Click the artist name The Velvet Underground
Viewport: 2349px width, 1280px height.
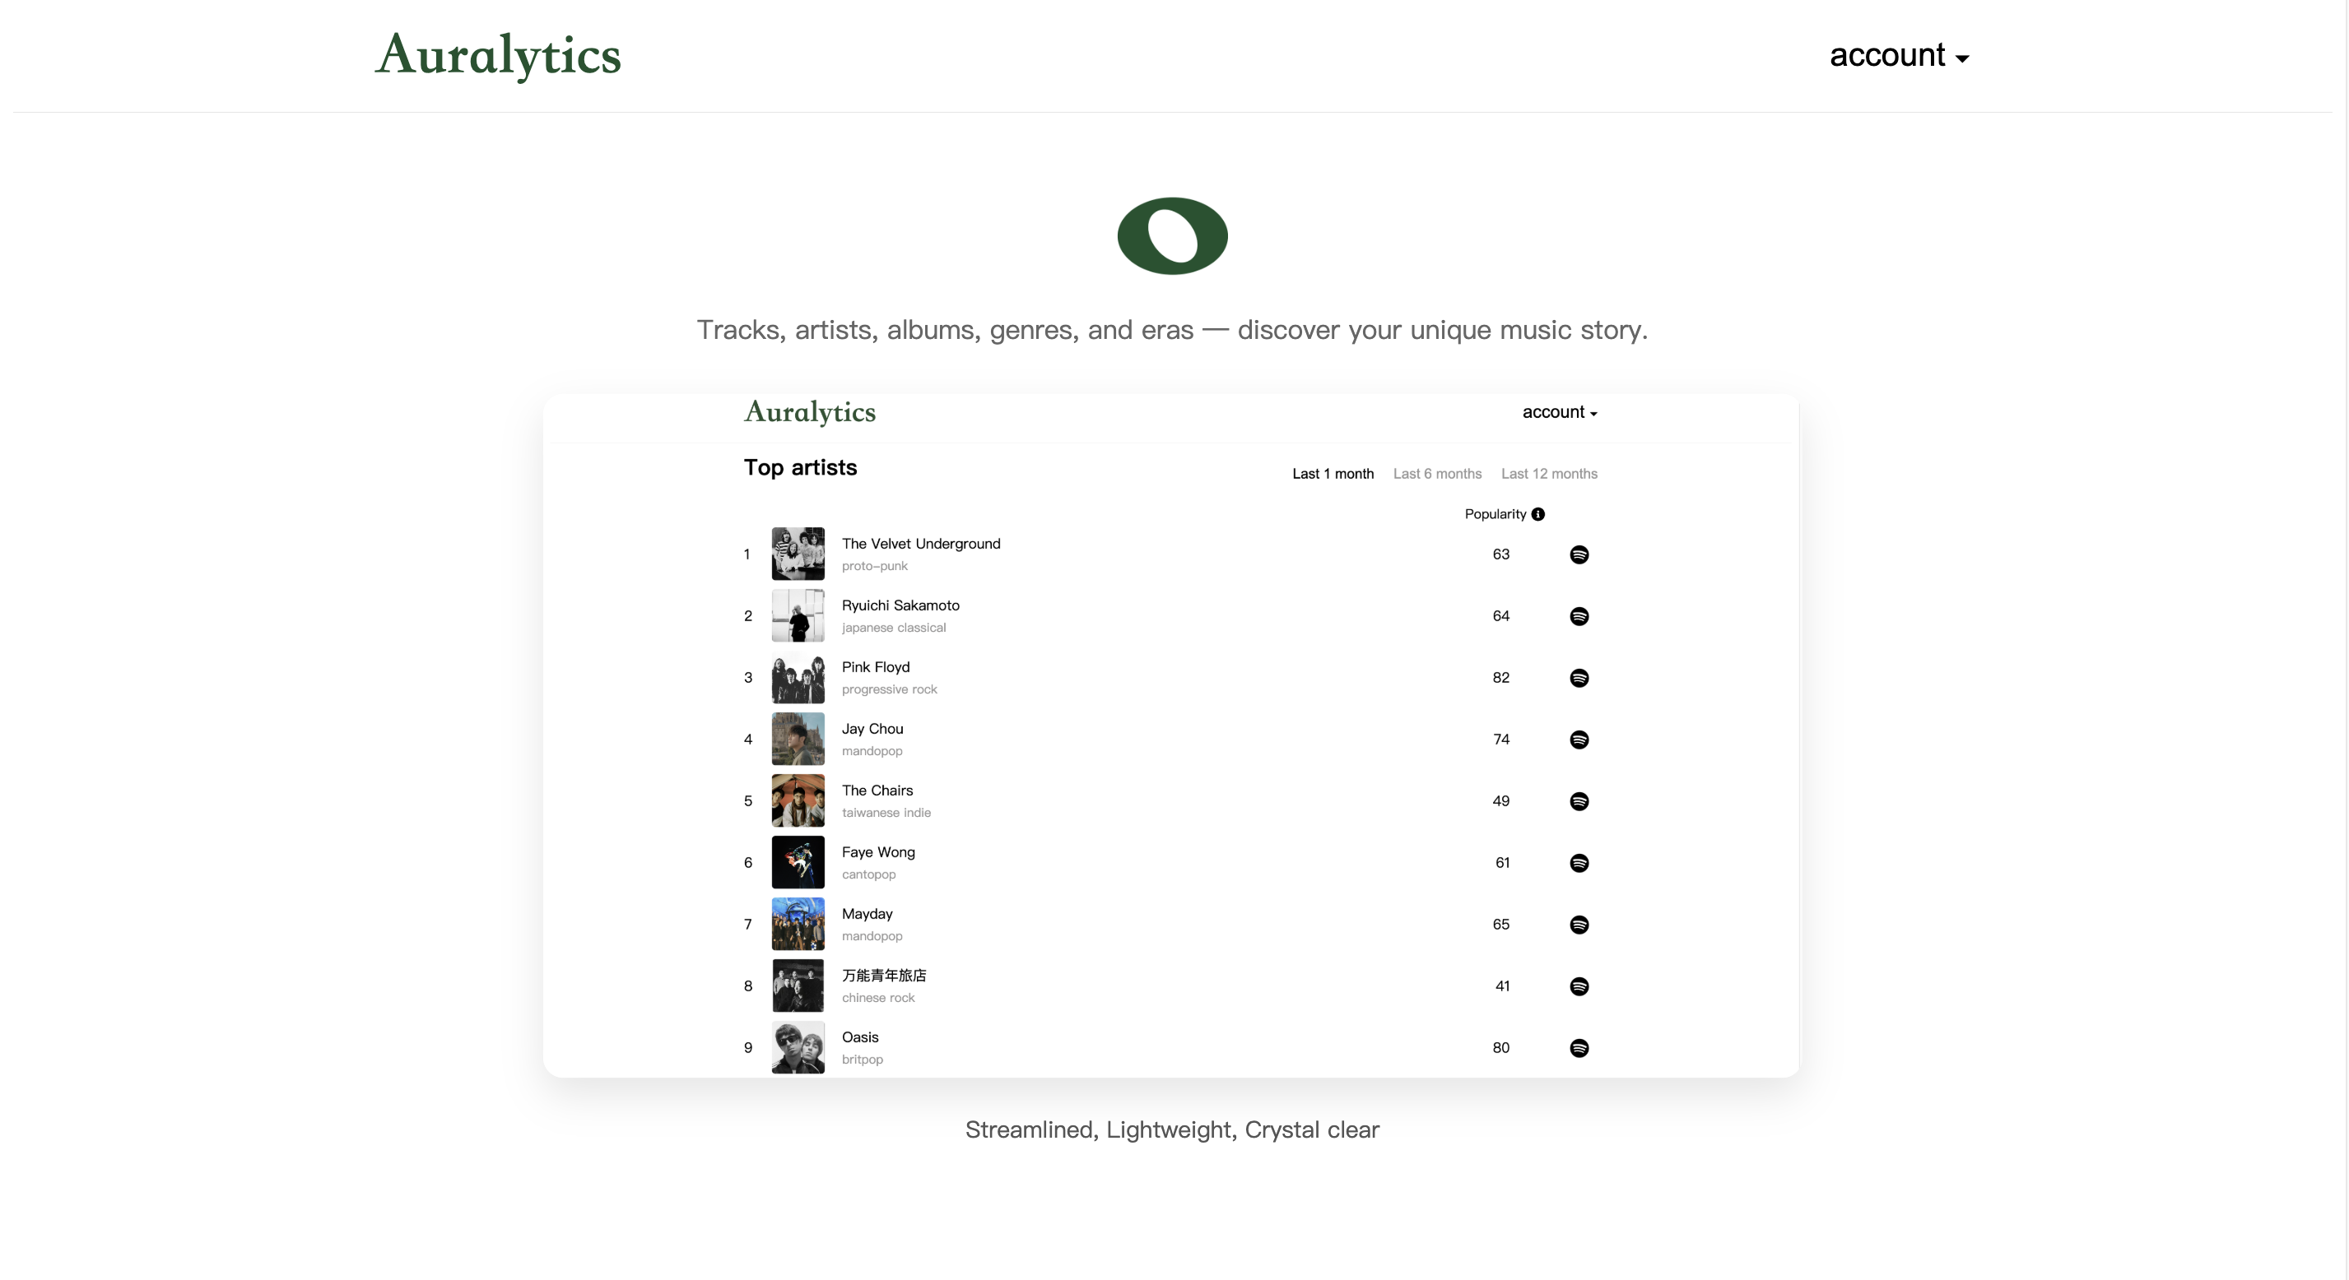point(921,544)
